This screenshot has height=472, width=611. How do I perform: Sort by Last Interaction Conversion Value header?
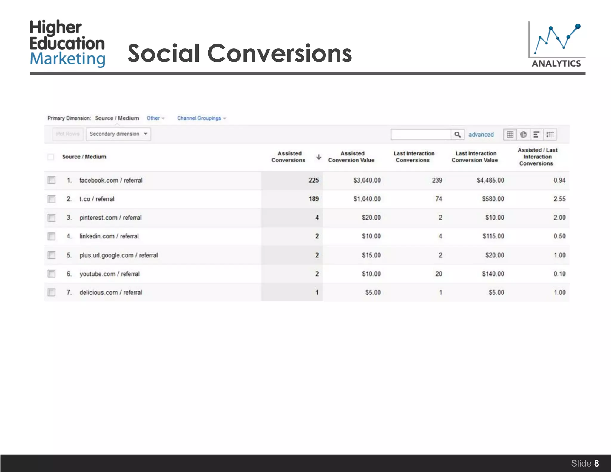click(475, 157)
